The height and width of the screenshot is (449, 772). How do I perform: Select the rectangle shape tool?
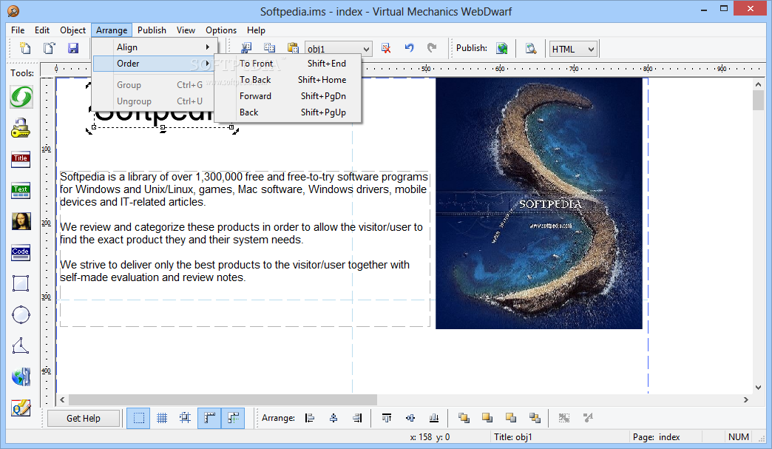(x=21, y=283)
